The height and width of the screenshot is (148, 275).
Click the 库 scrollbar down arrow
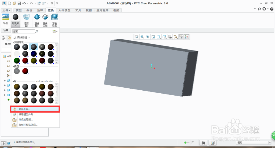coord(56,102)
